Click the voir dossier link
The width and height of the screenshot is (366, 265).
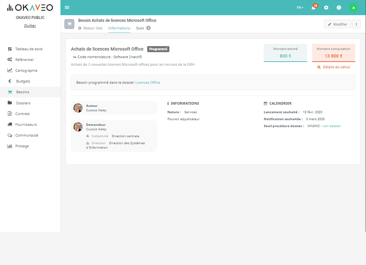point(332,126)
